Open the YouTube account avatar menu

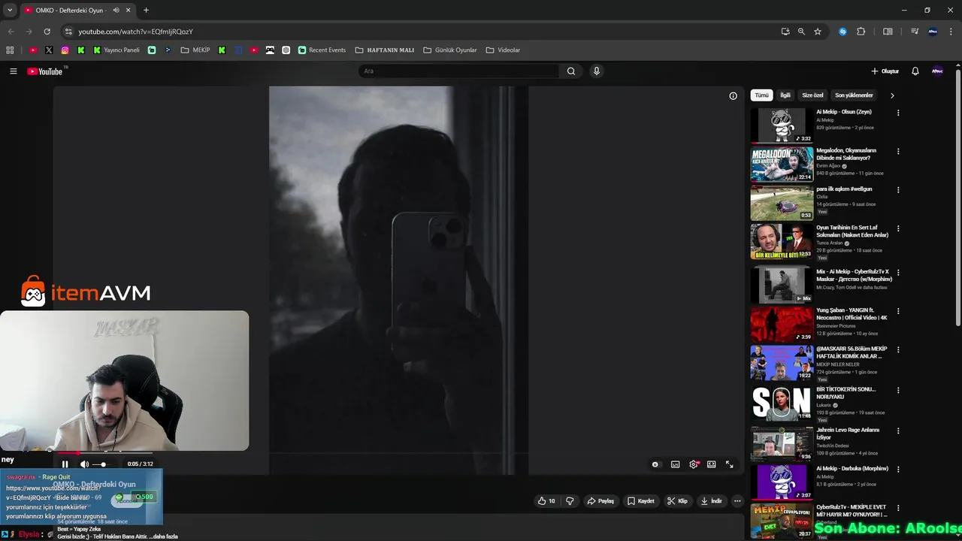(x=937, y=71)
